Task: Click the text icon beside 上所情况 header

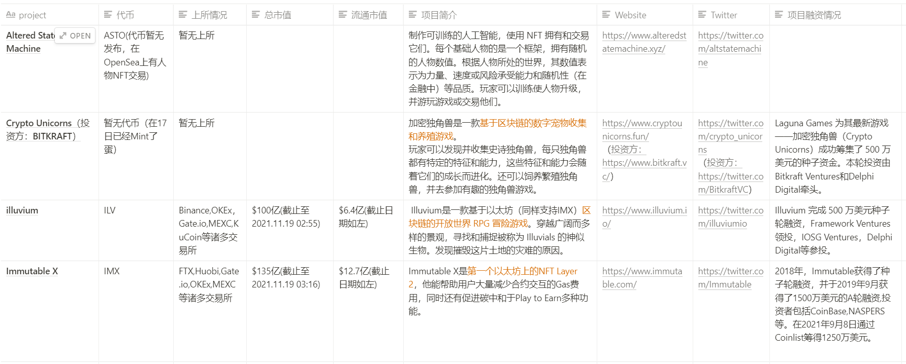Action: click(x=183, y=15)
